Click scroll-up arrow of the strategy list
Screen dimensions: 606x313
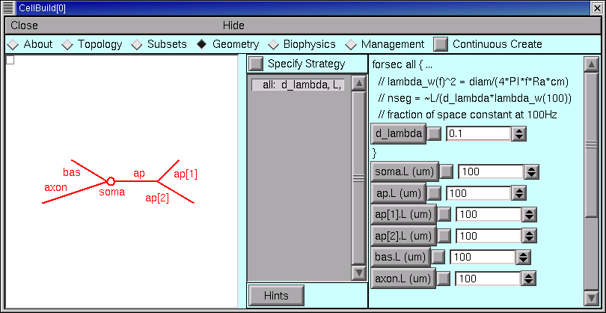coord(358,84)
